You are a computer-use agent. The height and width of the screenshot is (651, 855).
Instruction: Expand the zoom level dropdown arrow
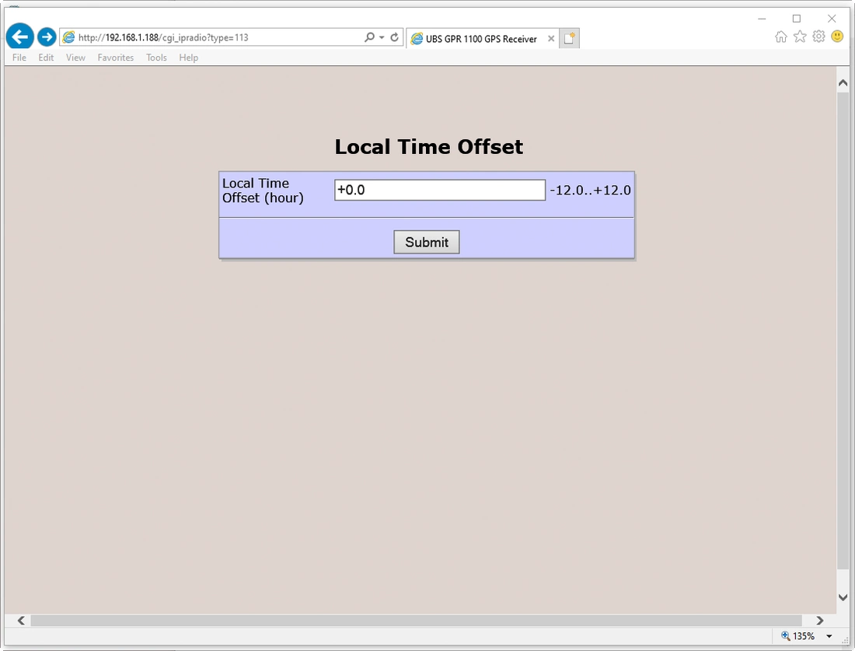pyautogui.click(x=829, y=636)
